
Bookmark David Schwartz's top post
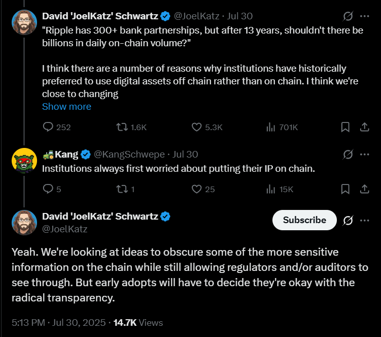pyautogui.click(x=345, y=127)
